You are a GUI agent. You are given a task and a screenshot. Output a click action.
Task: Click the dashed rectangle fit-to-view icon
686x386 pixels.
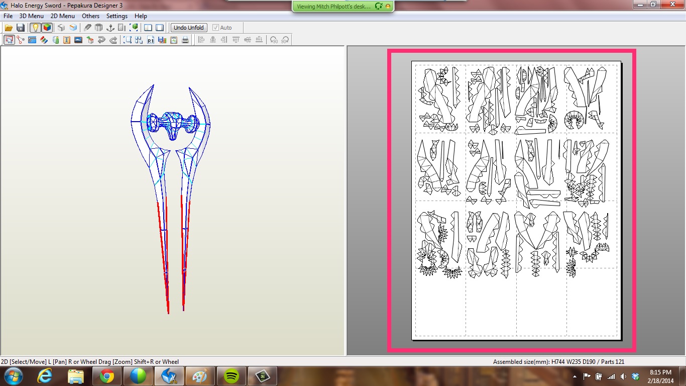pos(127,40)
